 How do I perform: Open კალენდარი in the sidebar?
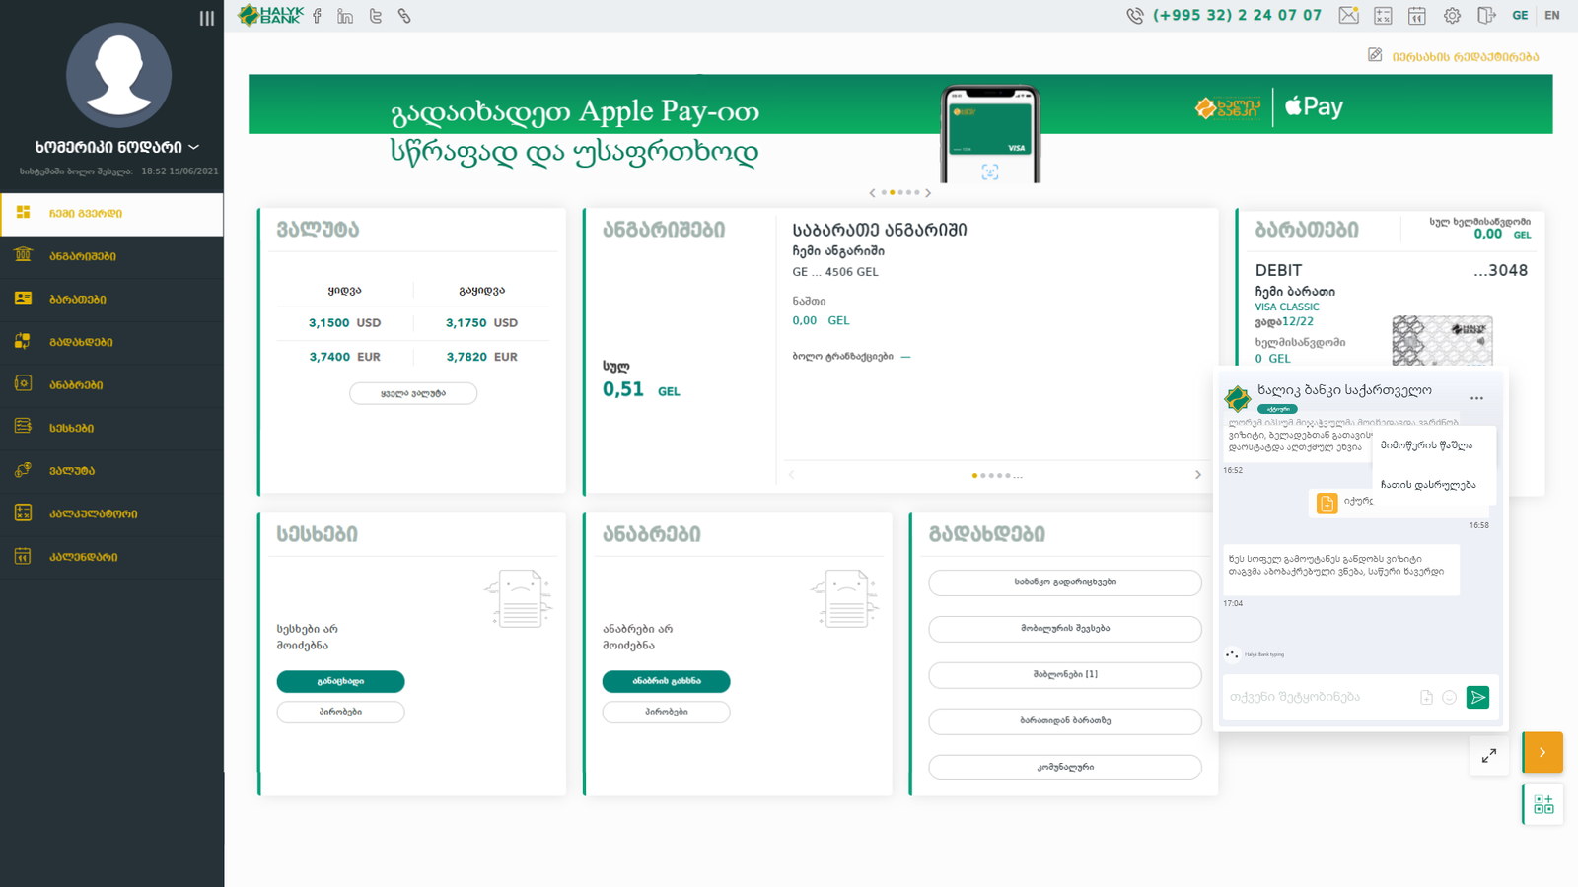pos(111,557)
